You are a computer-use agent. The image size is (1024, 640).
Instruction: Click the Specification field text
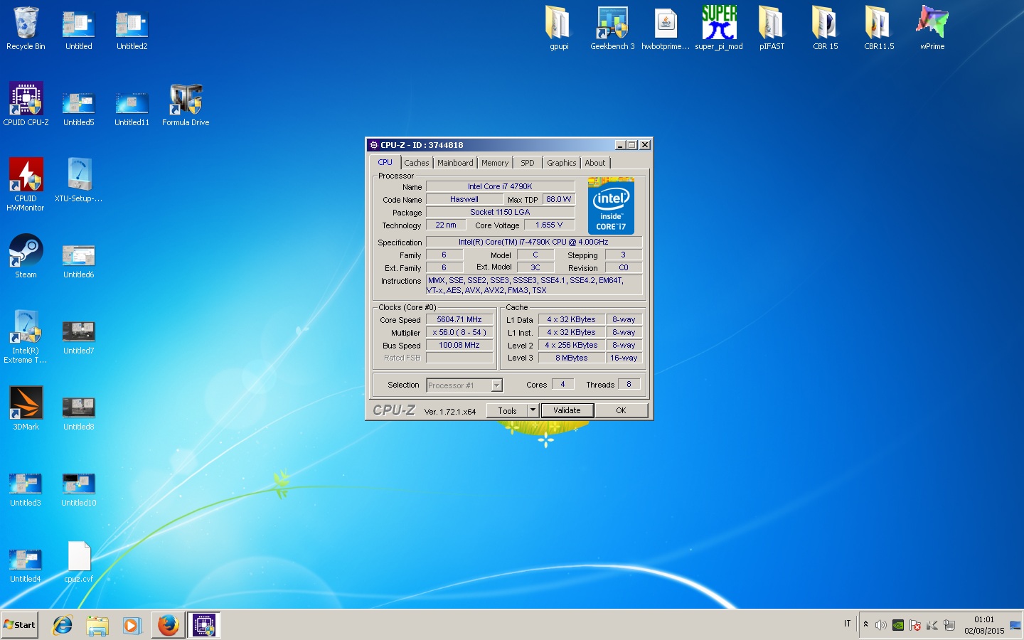coord(533,242)
